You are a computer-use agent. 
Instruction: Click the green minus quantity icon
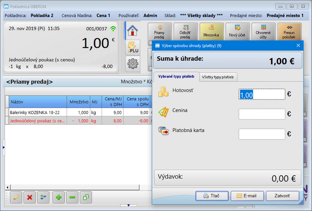[x=72, y=196]
